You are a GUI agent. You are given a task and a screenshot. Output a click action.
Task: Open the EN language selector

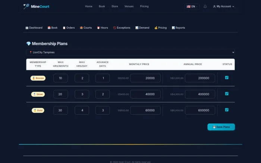tap(192, 6)
